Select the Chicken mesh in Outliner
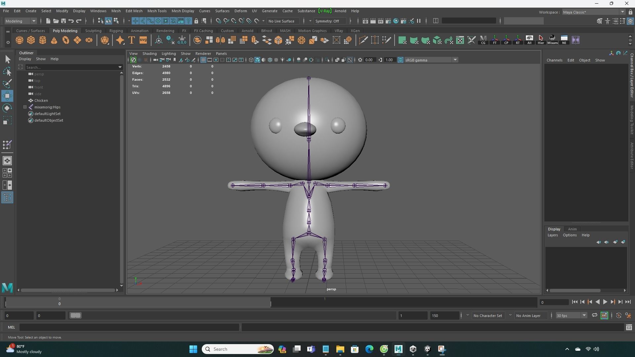Viewport: 635px width, 357px height. pos(41,100)
